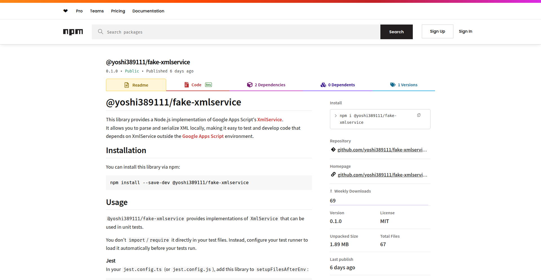The width and height of the screenshot is (541, 280).
Task: Open the Pro menu item
Action: [79, 11]
